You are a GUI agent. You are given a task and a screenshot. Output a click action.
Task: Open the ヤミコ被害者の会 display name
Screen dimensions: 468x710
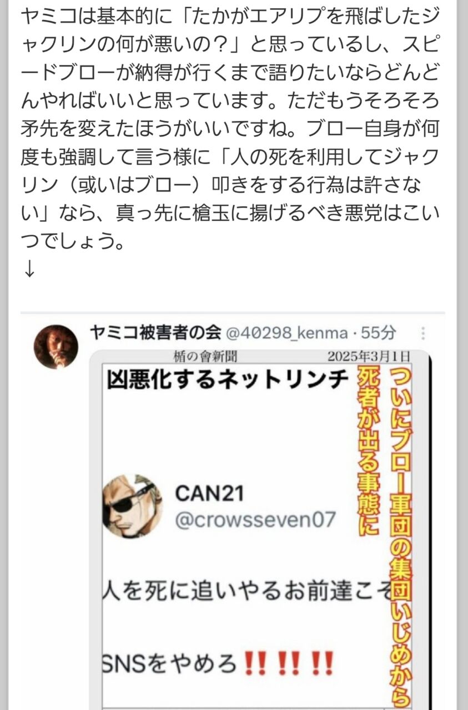[155, 333]
